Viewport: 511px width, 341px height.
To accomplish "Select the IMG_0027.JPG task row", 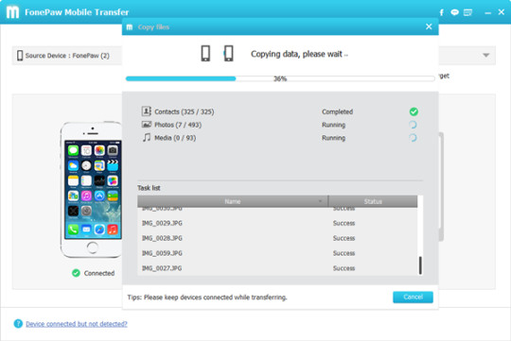I will 277,267.
